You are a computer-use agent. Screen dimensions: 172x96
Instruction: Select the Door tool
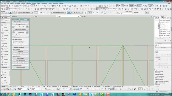5,28
